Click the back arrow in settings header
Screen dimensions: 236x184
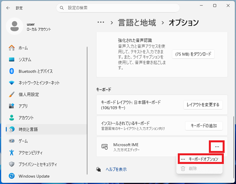(8, 7)
